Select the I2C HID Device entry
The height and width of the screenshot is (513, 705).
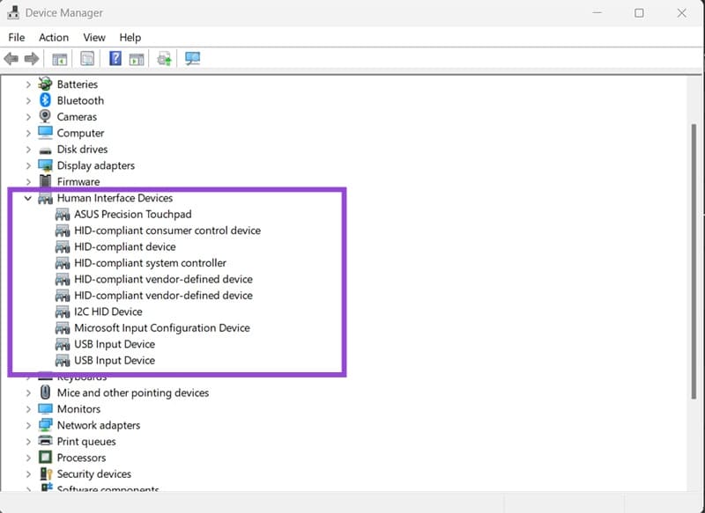(108, 311)
